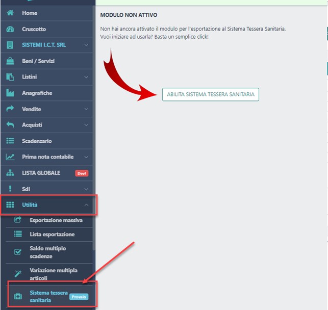
Task: Click the Prima nota contabile chart icon
Action: tap(10, 157)
